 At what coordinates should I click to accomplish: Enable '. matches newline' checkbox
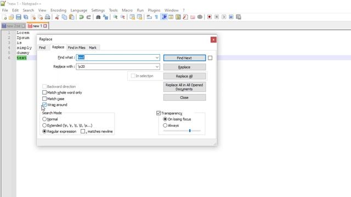click(x=83, y=131)
